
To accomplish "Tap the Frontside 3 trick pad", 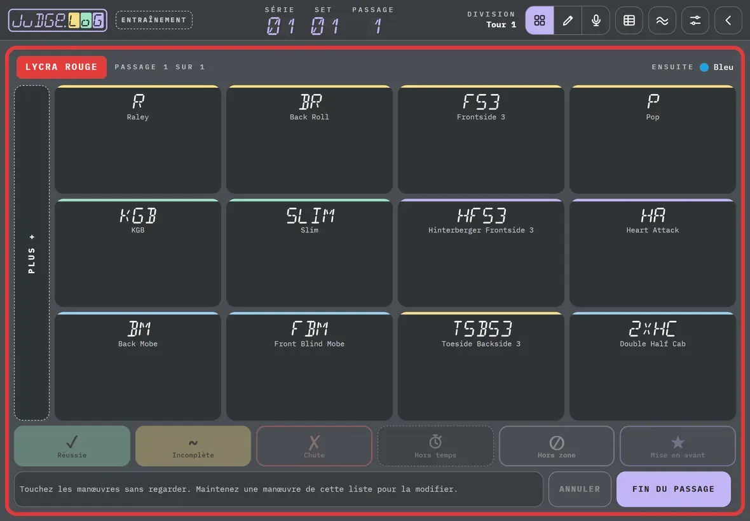I will tap(481, 140).
